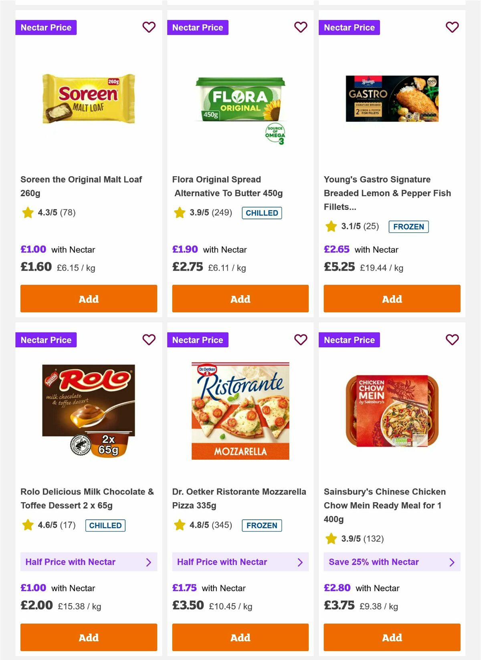Add Flora Original Spread to basket
481x660 pixels.
240,299
